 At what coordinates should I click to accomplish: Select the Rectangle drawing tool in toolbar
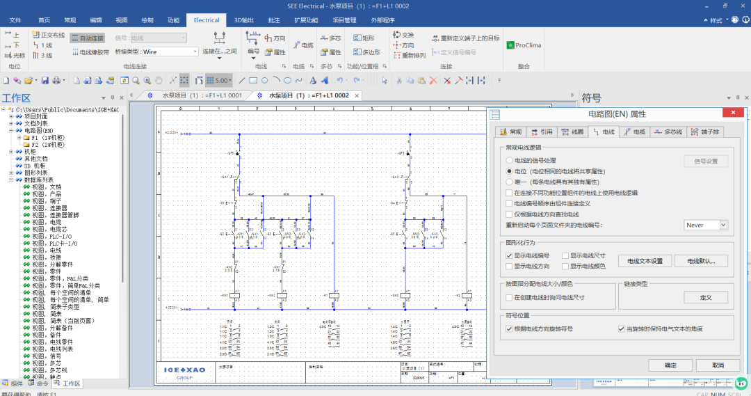click(x=253, y=81)
